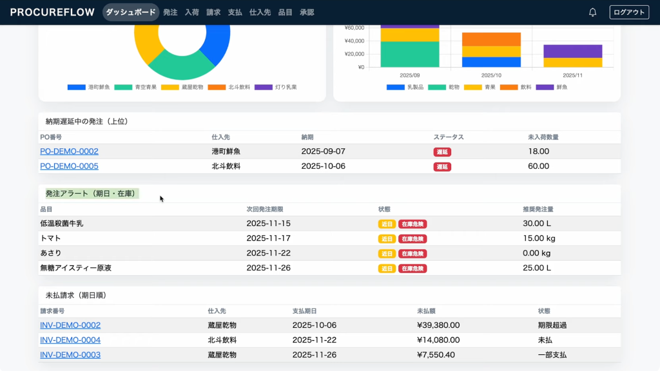Click the 遅延 badge for PO-DEMO-0002
Screen dimensions: 660x371
click(442, 152)
